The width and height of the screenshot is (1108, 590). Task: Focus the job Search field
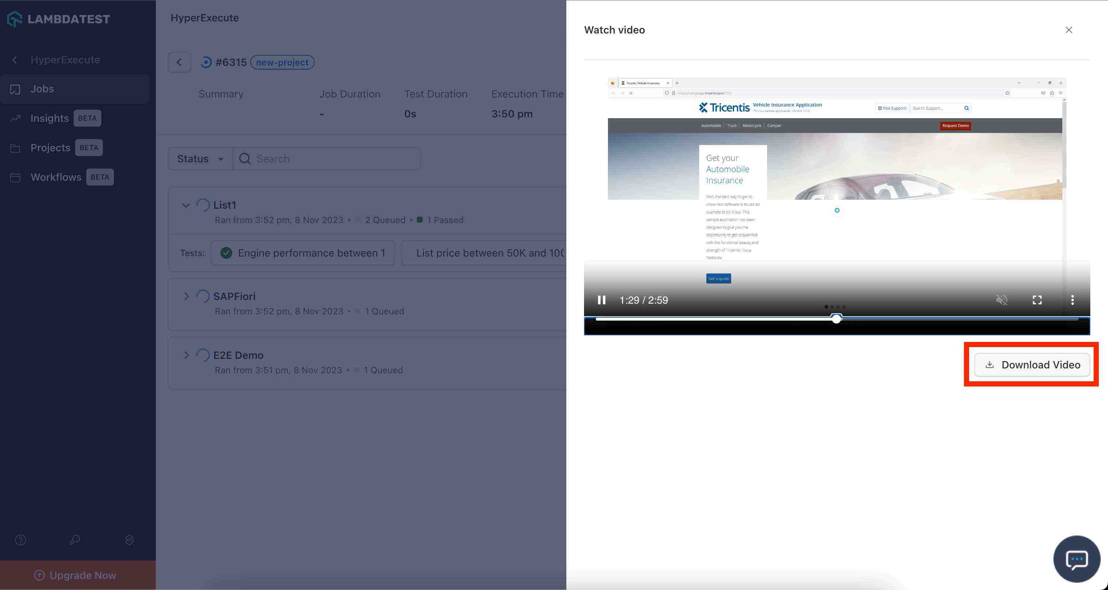click(x=327, y=159)
